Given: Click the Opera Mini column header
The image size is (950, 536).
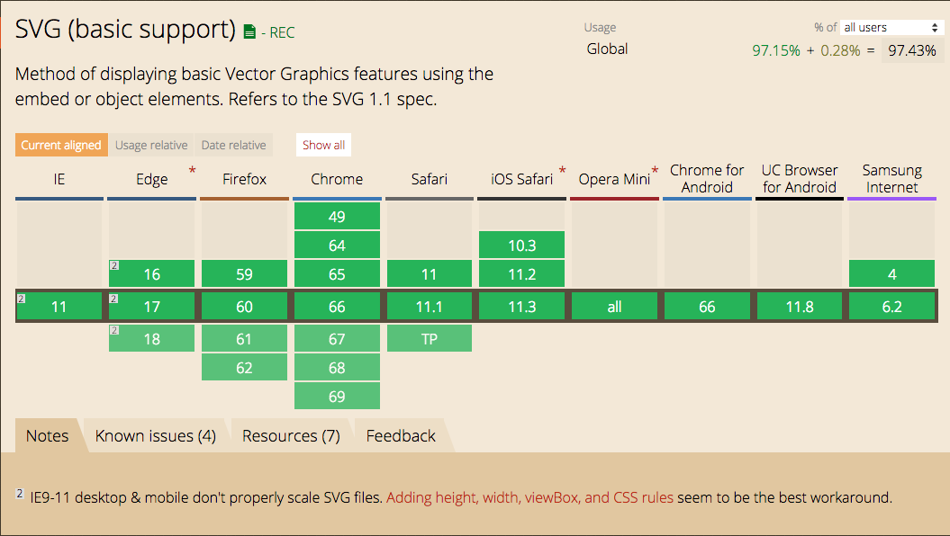Looking at the screenshot, I should [x=614, y=179].
